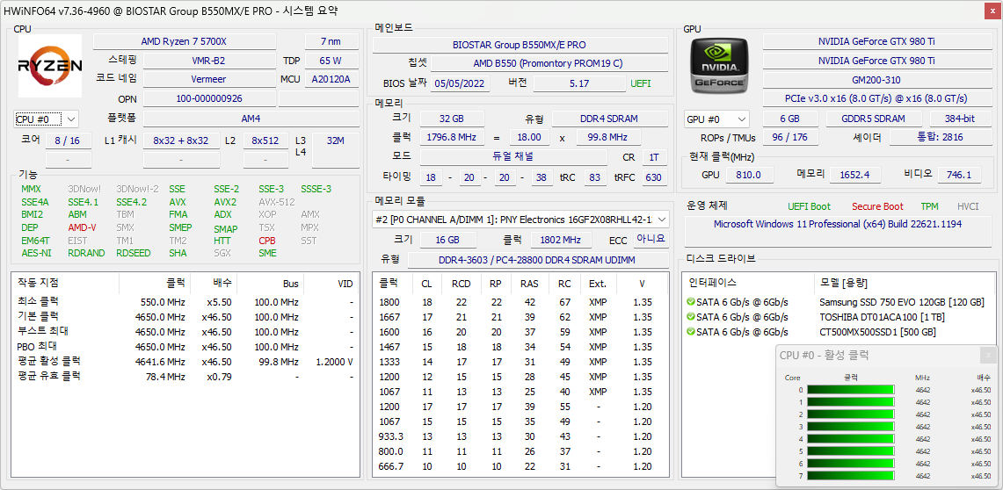Click the Core 7 clock bar
Image resolution: width=1003 pixels, height=490 pixels.
(851, 476)
